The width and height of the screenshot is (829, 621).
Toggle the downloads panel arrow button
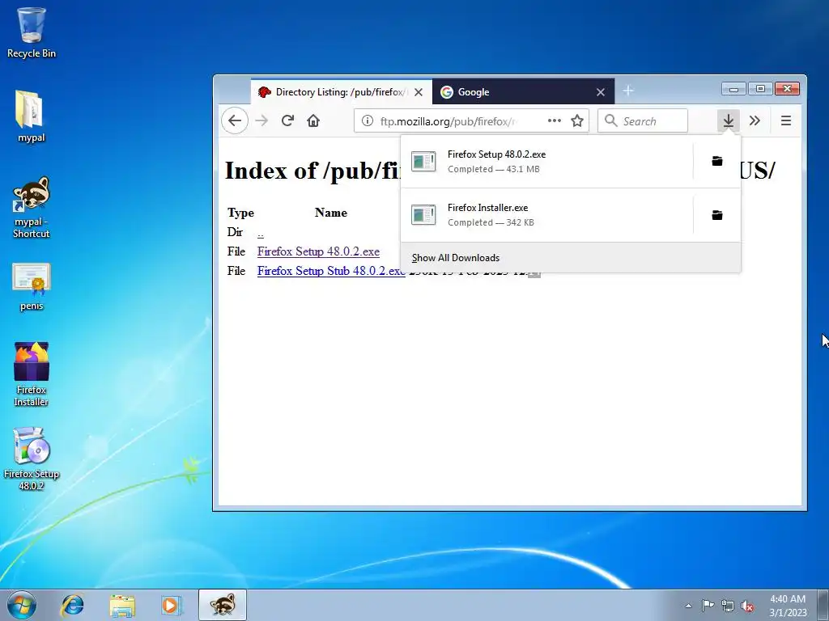pyautogui.click(x=728, y=121)
